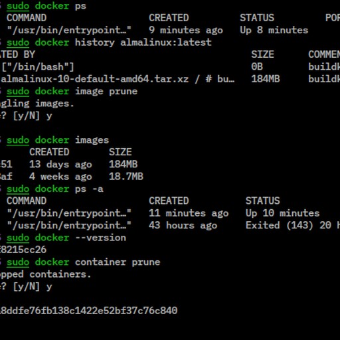Image resolution: width=340 pixels, height=340 pixels.
Task: Click '11 minutes ago' created value
Action: tap(189, 213)
